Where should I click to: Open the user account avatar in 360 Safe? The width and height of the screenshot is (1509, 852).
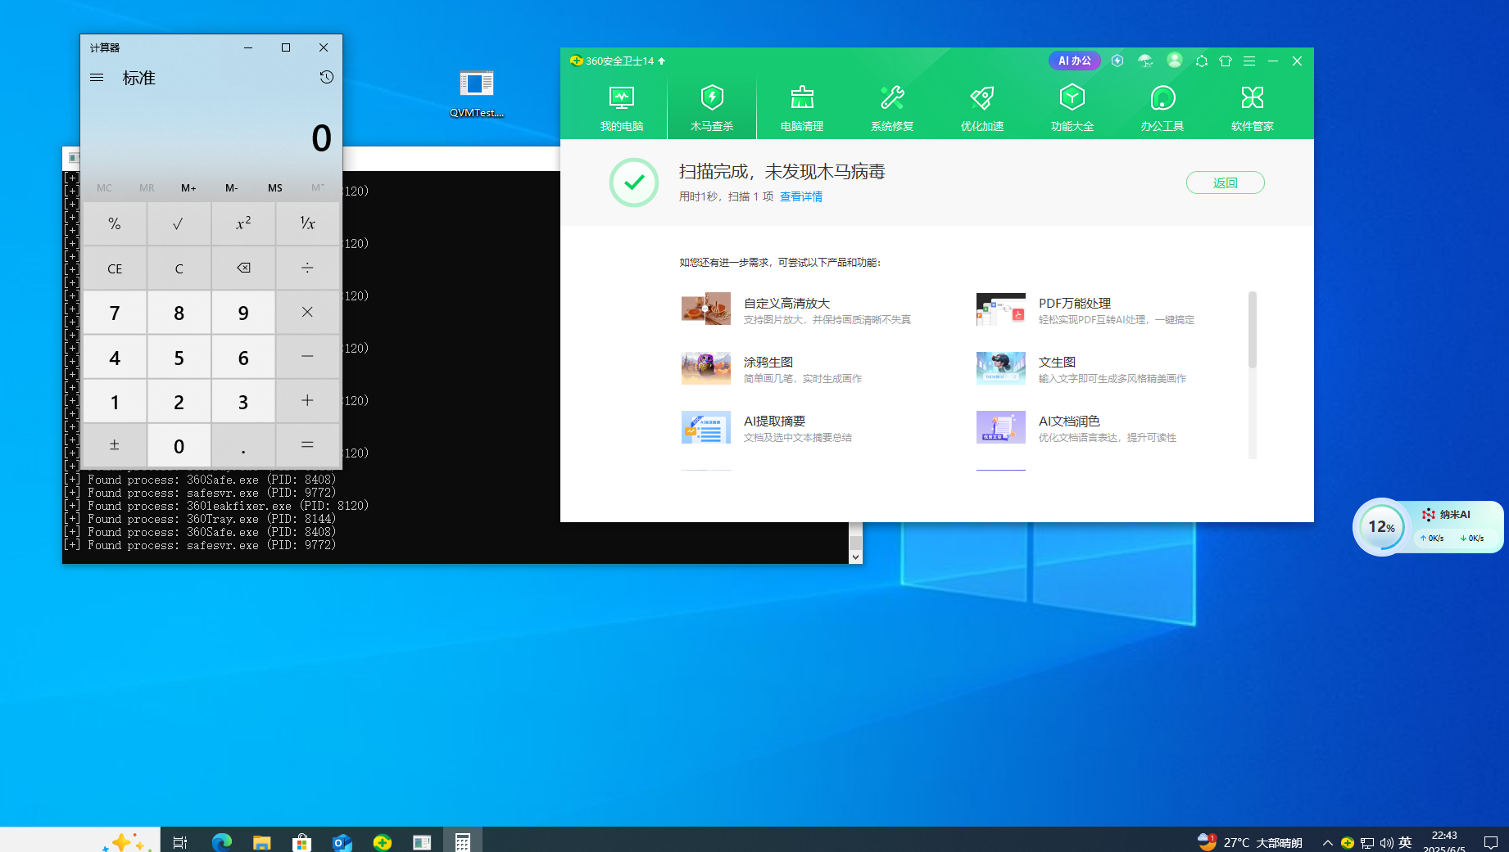[1175, 61]
